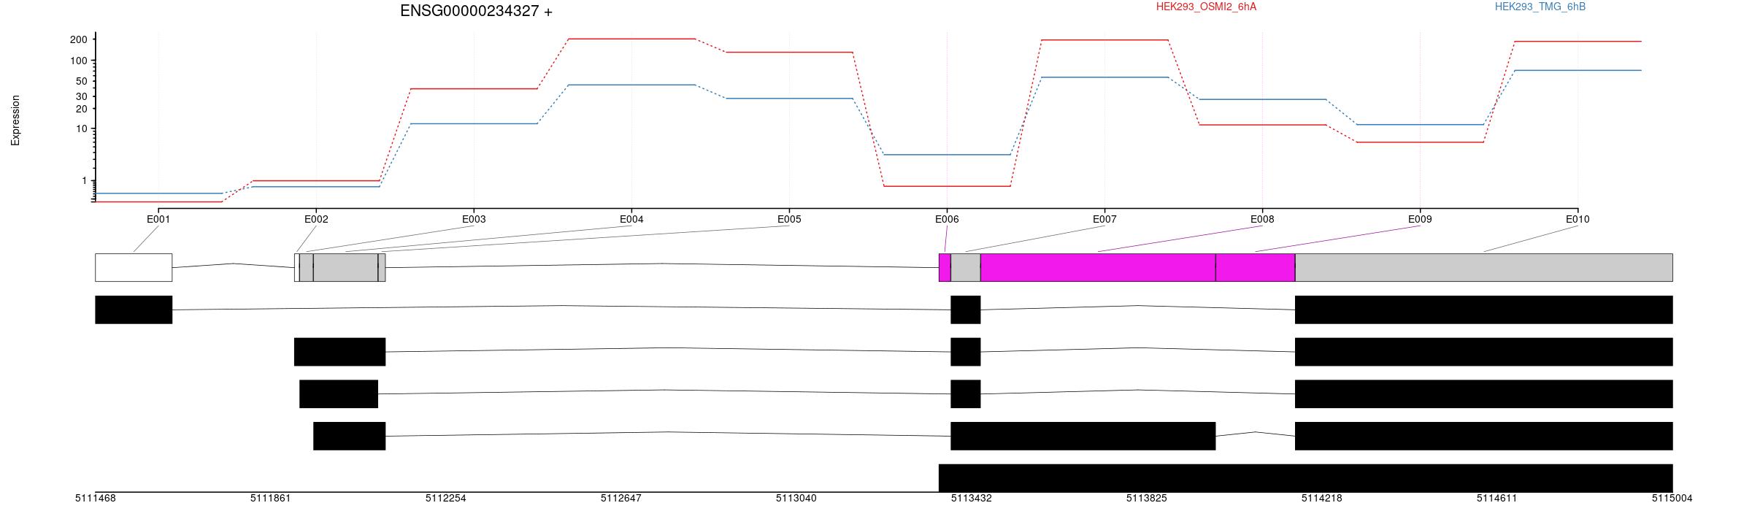Viewport: 1752px width, 511px height.
Task: Select exon bin label E009
Action: [1420, 219]
